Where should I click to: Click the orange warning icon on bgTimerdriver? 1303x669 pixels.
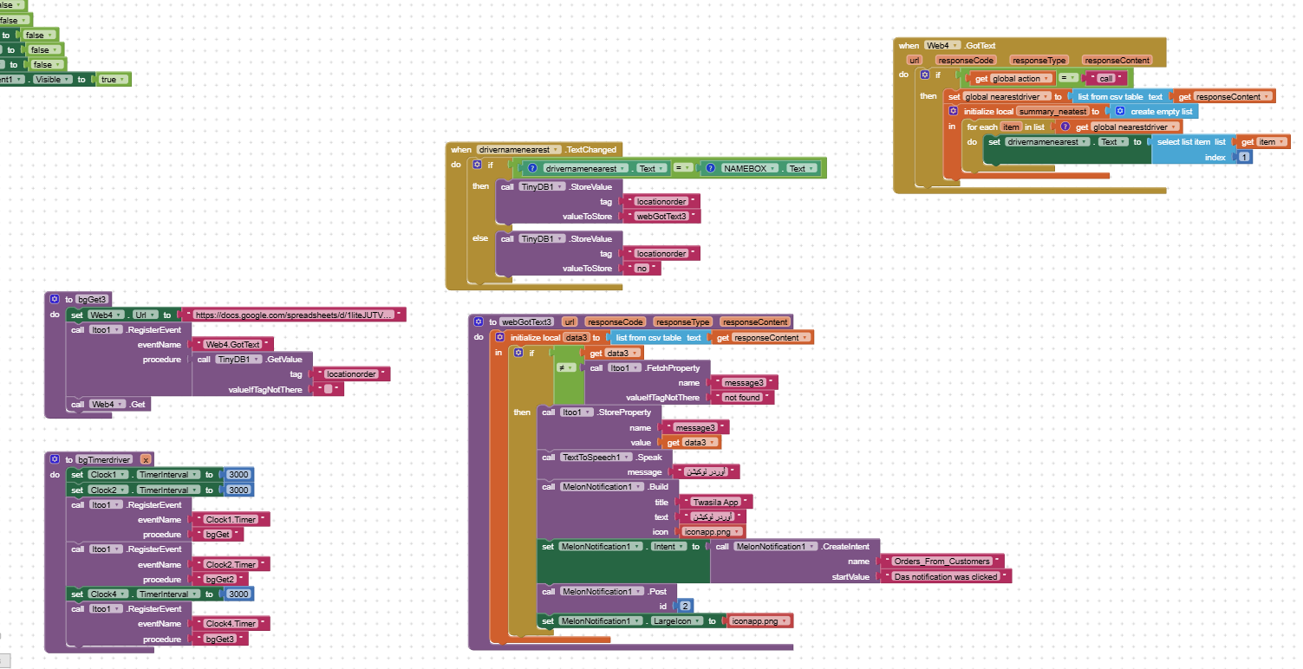(146, 459)
